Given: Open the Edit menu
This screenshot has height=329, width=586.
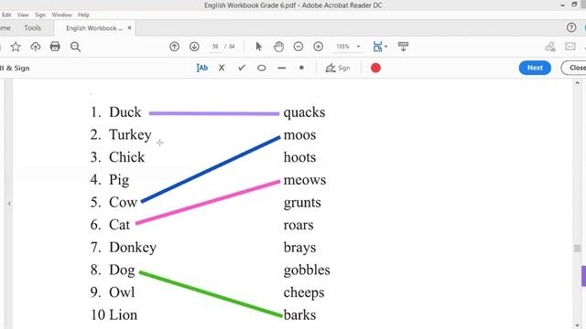Looking at the screenshot, I should point(6,15).
